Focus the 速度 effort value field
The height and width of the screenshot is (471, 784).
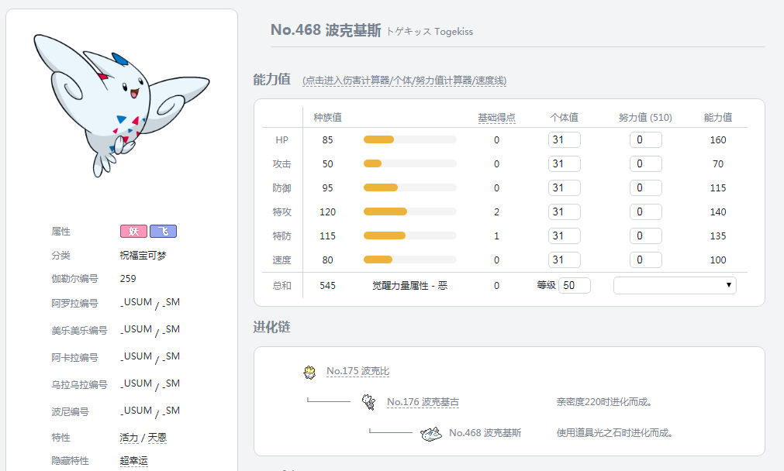pos(645,260)
